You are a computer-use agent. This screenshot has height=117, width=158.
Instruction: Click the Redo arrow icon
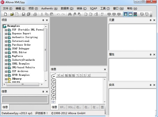(x=63, y=14)
